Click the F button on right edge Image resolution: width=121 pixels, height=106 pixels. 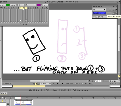(x=119, y=76)
